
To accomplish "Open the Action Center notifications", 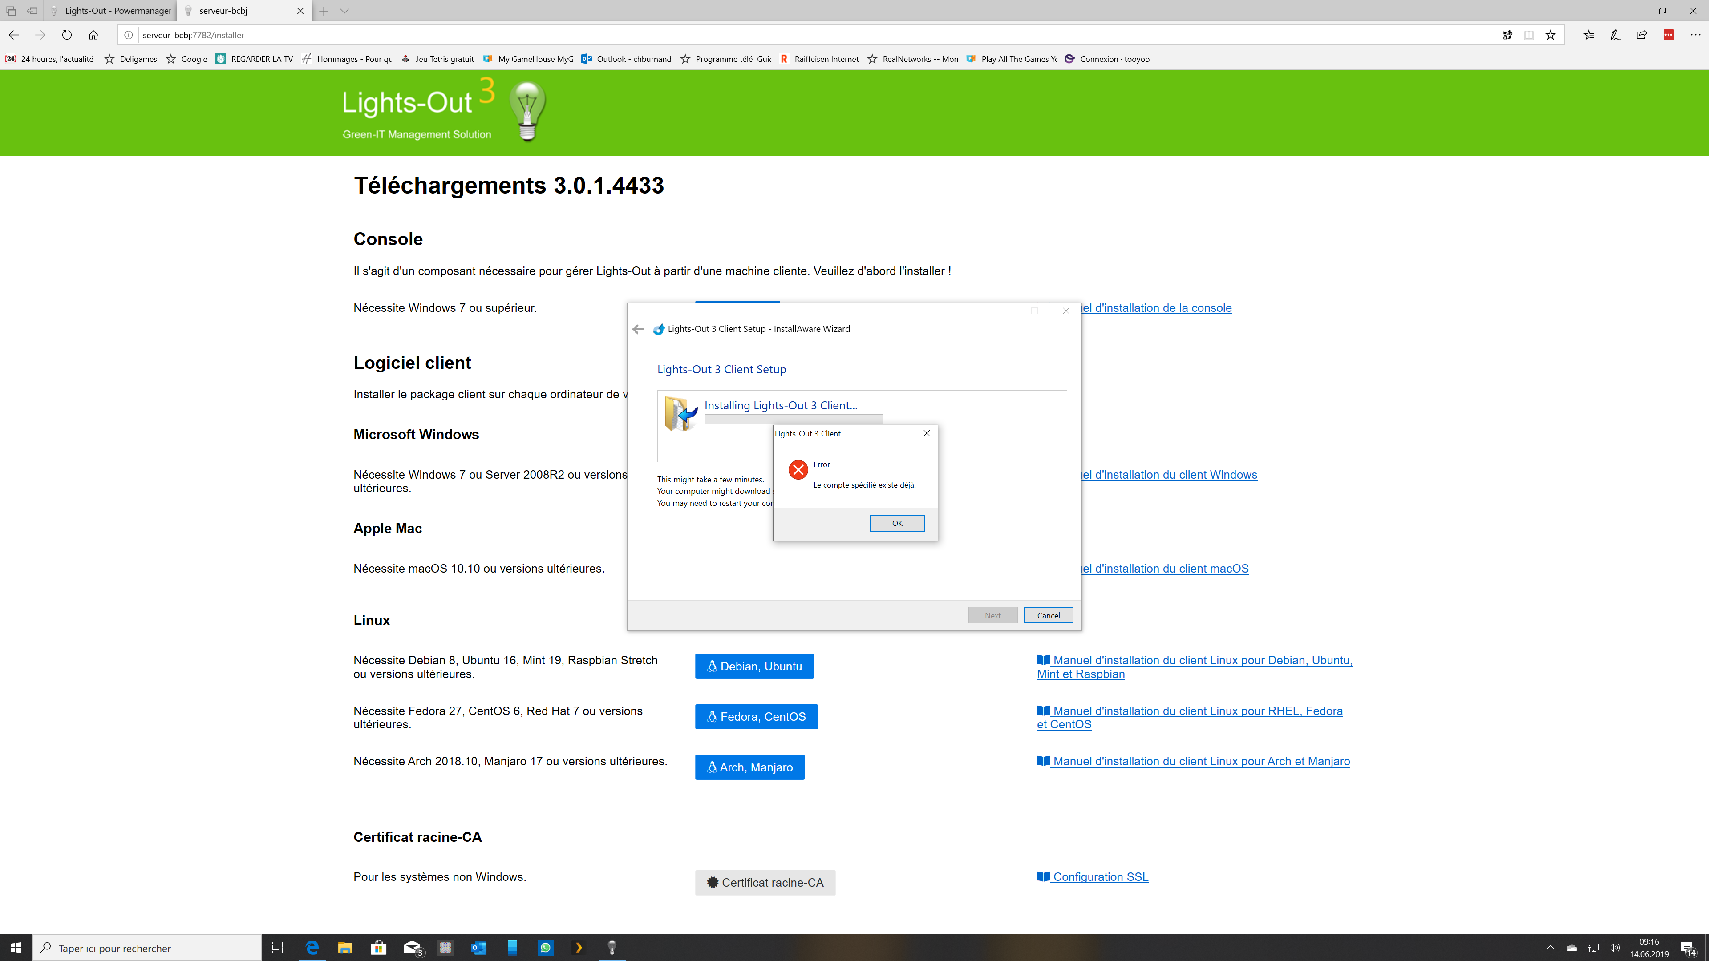I will 1689,949.
